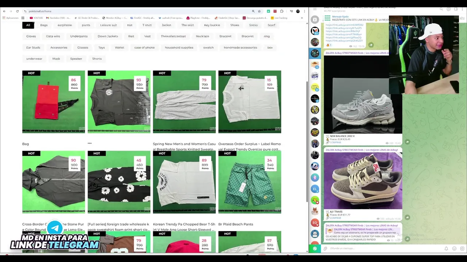This screenshot has height=262, width=467.
Task: Select the pants category
Action: coord(86,25)
